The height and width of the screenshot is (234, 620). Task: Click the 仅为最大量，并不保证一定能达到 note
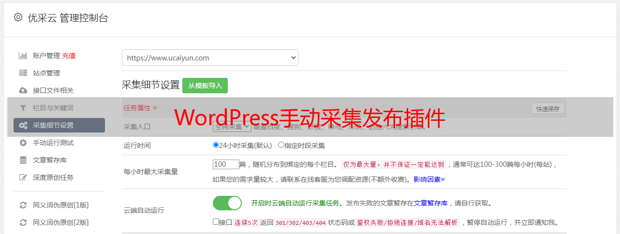[x=394, y=164]
